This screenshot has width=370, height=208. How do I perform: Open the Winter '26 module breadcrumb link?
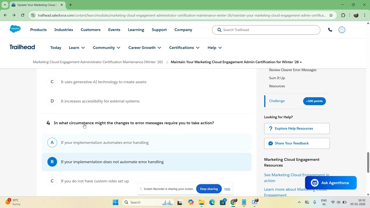tap(98, 62)
